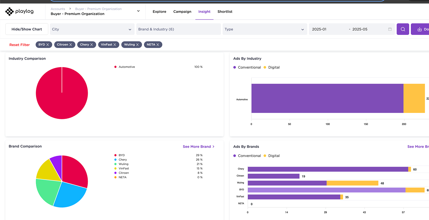Click the Playlog logo icon
The height and width of the screenshot is (220, 429).
(x=9, y=12)
